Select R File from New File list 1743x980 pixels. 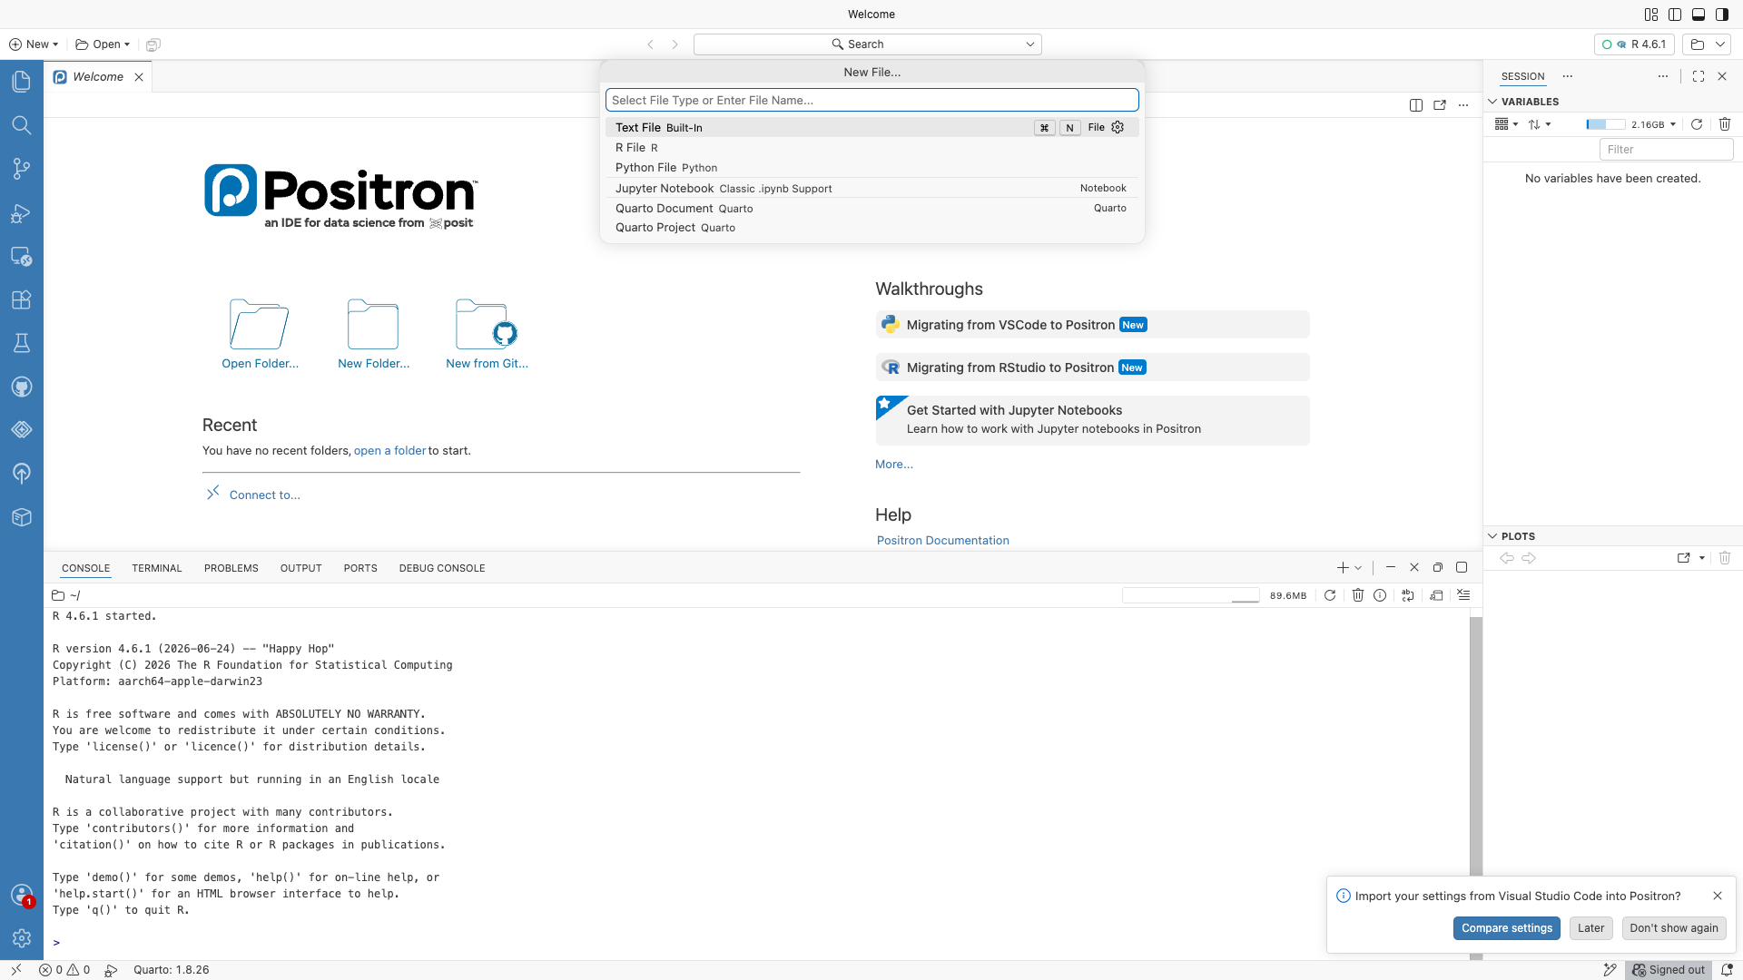pos(871,148)
